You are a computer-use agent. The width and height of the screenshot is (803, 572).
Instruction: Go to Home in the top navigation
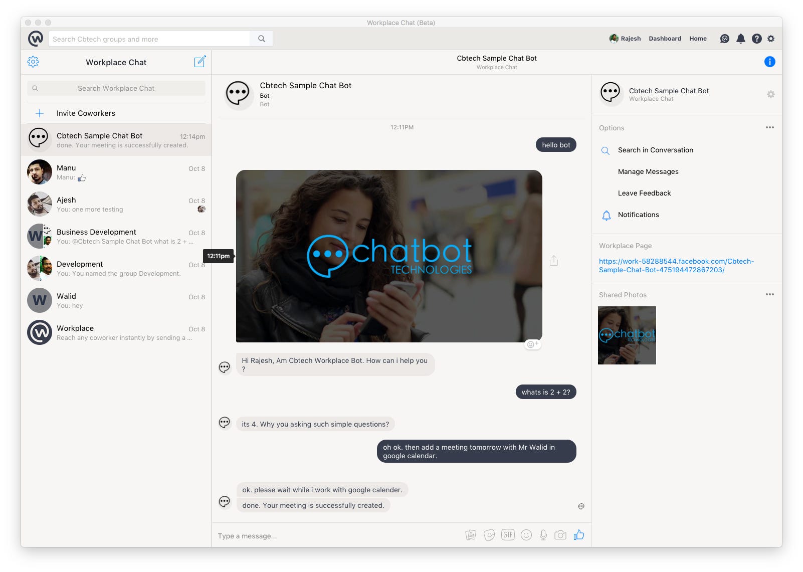point(698,39)
